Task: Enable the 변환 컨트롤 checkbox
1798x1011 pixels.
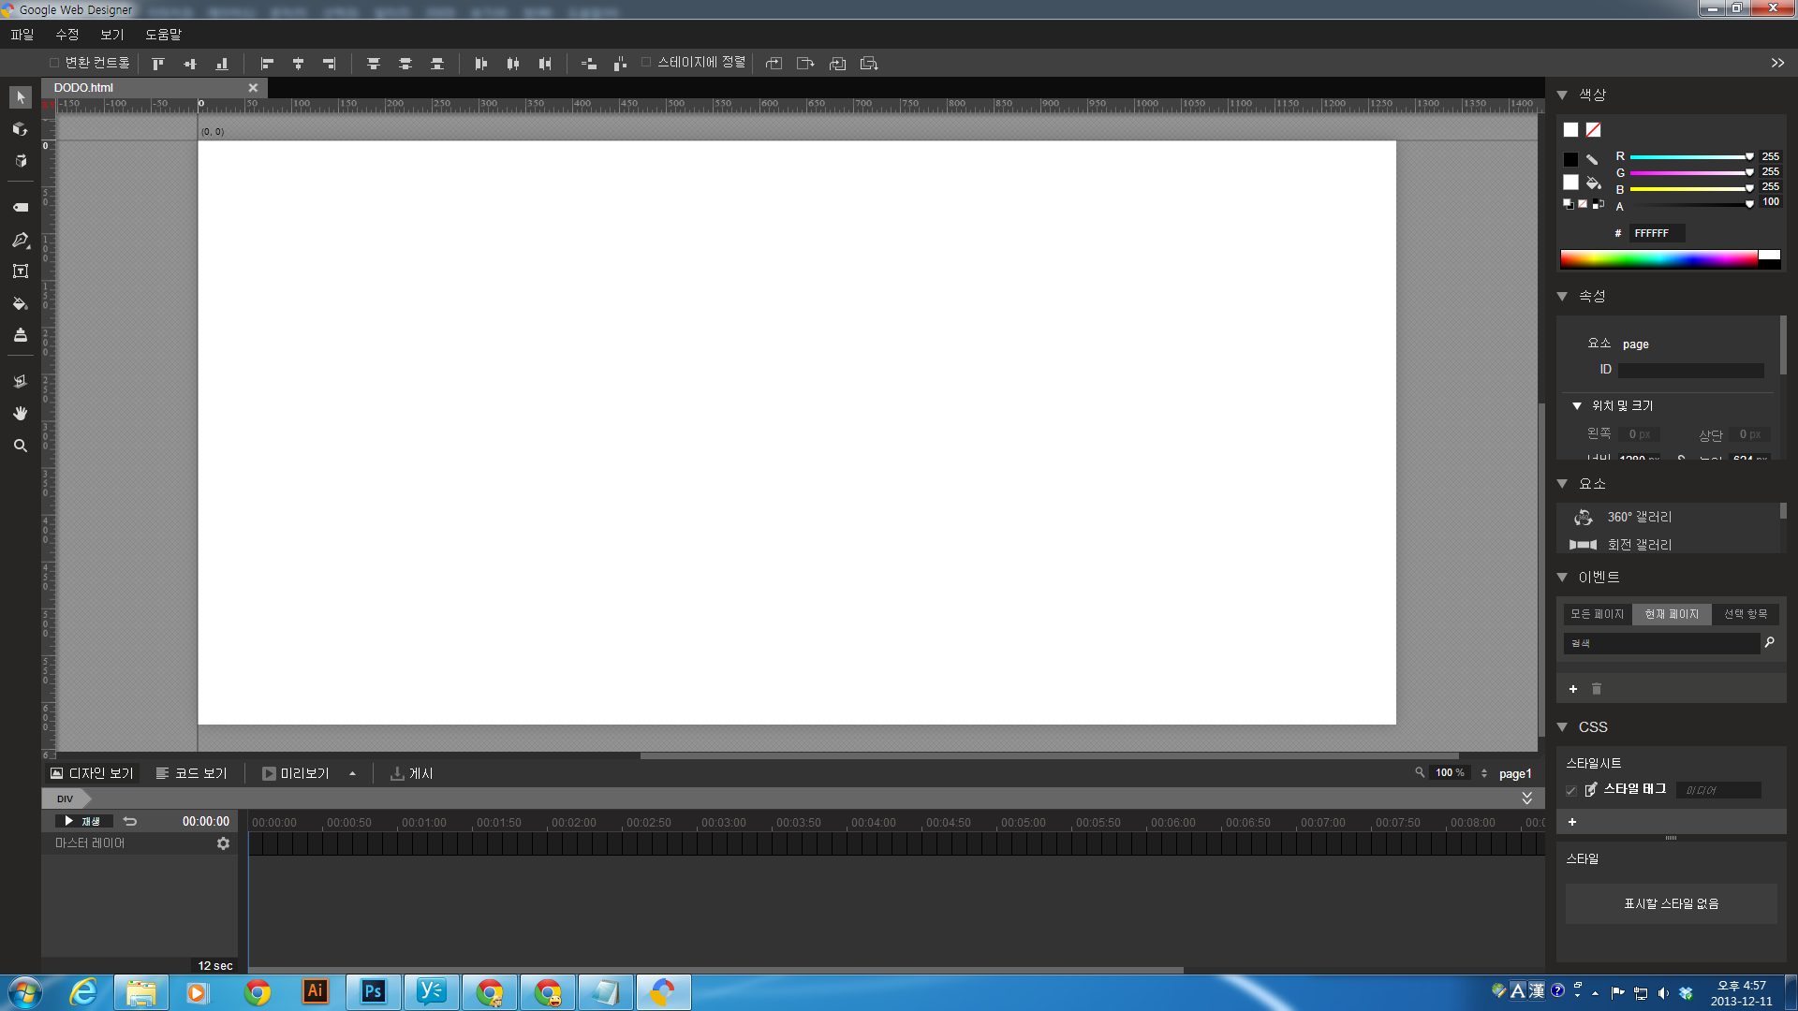Action: point(54,63)
